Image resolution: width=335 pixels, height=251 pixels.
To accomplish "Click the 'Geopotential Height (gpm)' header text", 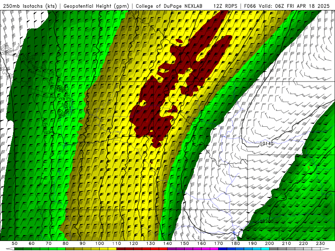I will pos(96,6).
